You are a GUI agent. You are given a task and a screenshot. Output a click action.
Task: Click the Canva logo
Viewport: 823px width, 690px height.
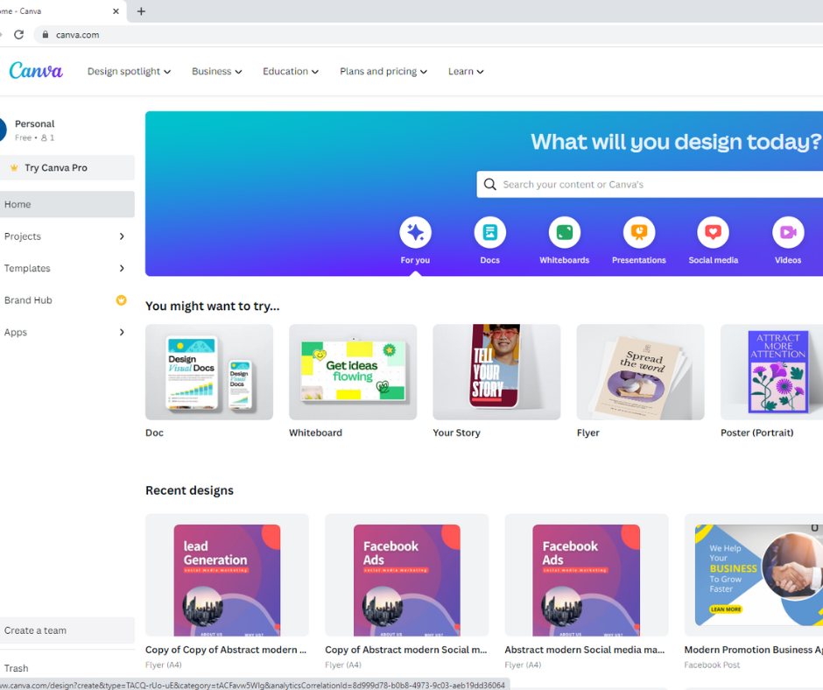tap(36, 71)
